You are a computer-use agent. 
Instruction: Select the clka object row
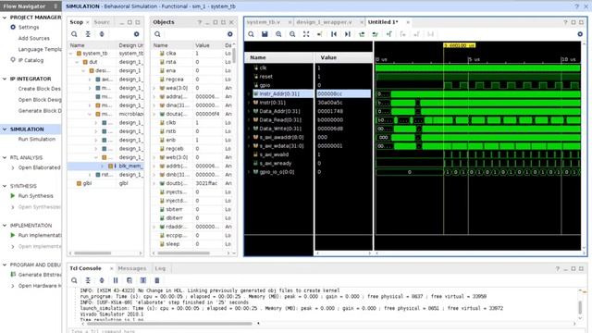pos(191,54)
